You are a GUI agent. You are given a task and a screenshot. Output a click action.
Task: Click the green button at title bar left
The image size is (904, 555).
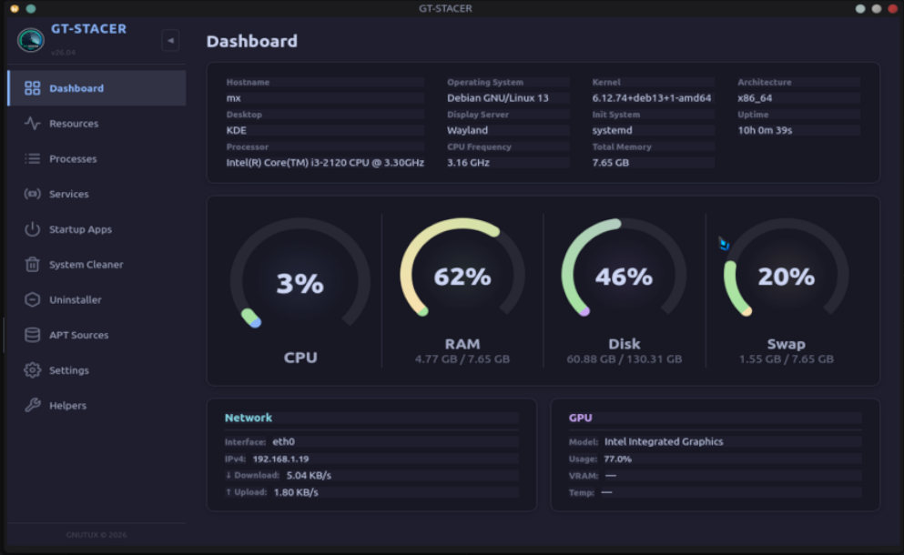[31, 9]
